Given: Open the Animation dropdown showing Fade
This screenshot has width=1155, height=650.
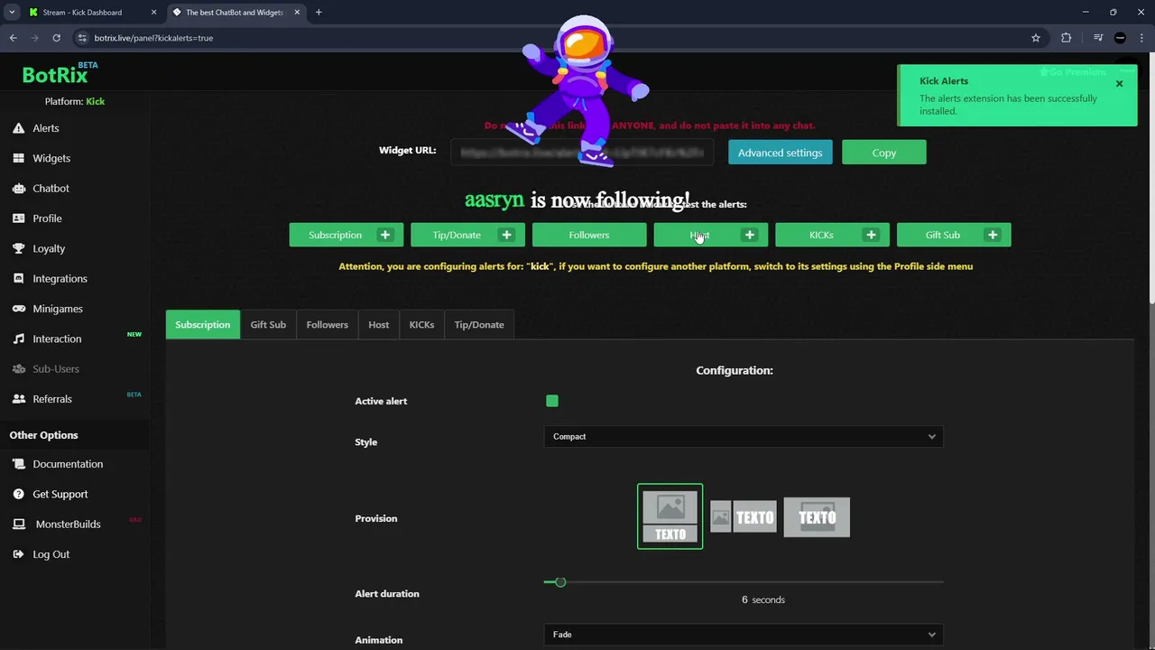Looking at the screenshot, I should pos(744,635).
